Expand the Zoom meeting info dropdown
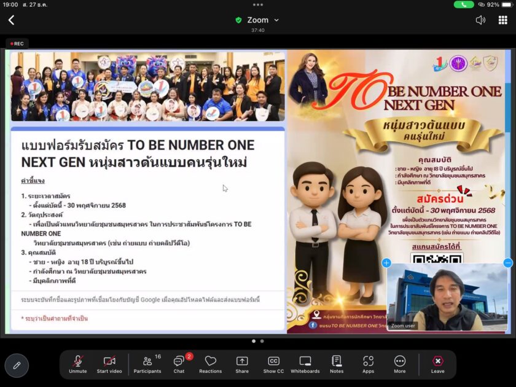The image size is (516, 387). coord(257,20)
